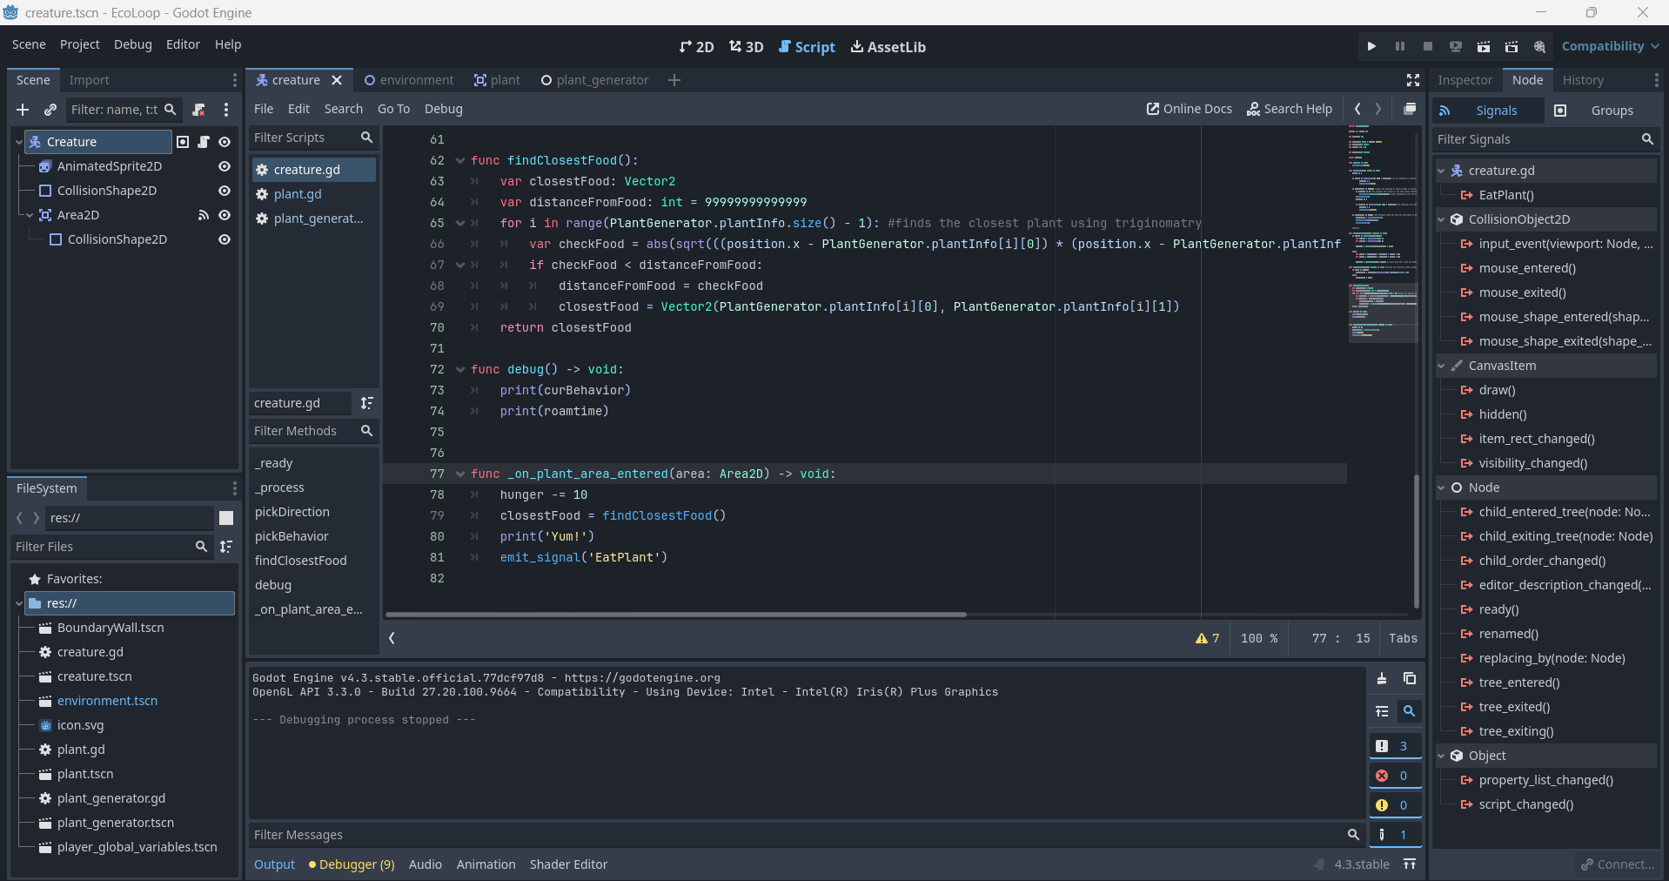Open the Compatibility renderer dropdown

(x=1609, y=46)
